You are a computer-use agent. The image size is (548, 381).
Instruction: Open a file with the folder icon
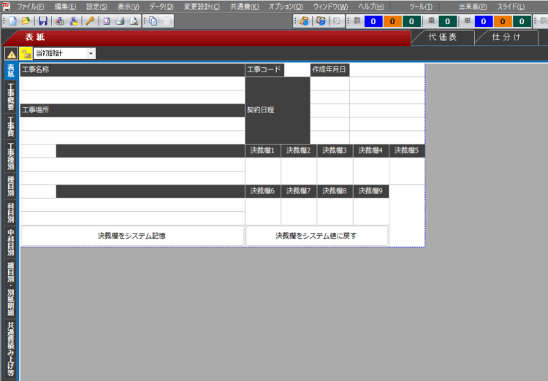pos(26,21)
